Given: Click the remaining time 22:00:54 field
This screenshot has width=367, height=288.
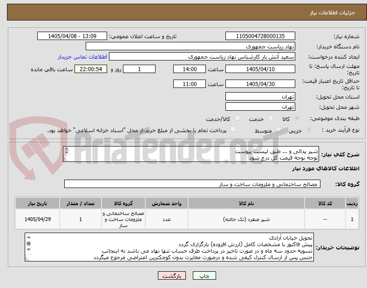Looking at the screenshot, I should coord(91,69).
